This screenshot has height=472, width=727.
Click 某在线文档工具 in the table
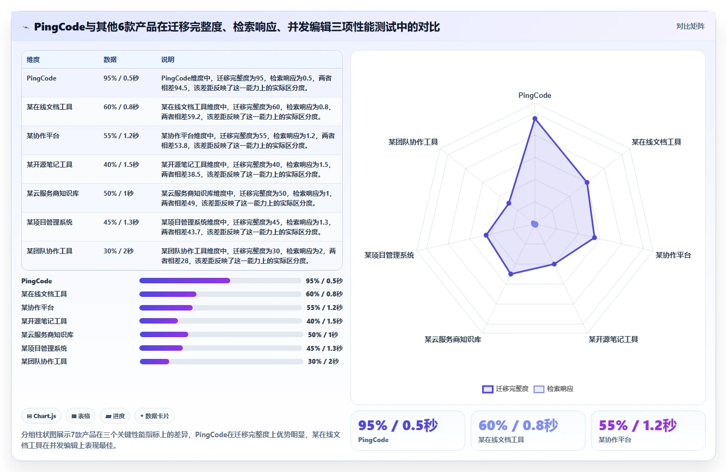pos(50,107)
